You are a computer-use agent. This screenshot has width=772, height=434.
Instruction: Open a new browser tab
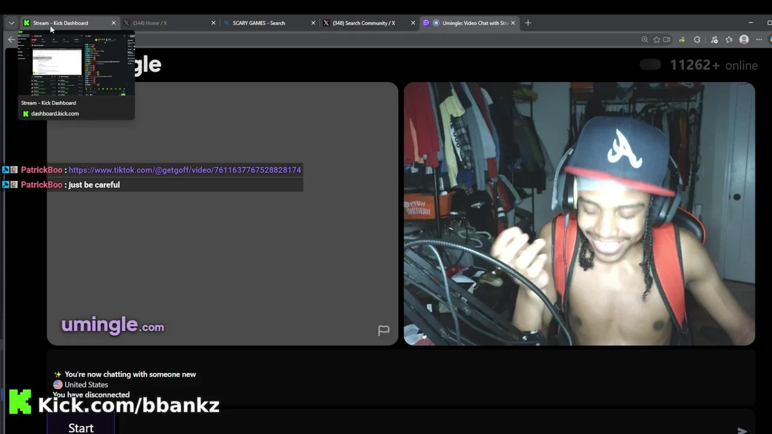528,23
